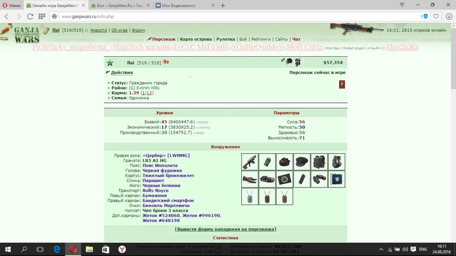Click the red passport icon

342,85
